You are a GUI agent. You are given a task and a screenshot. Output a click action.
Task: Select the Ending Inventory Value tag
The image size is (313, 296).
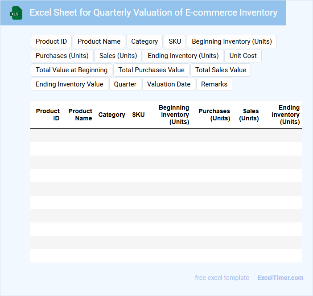[70, 84]
